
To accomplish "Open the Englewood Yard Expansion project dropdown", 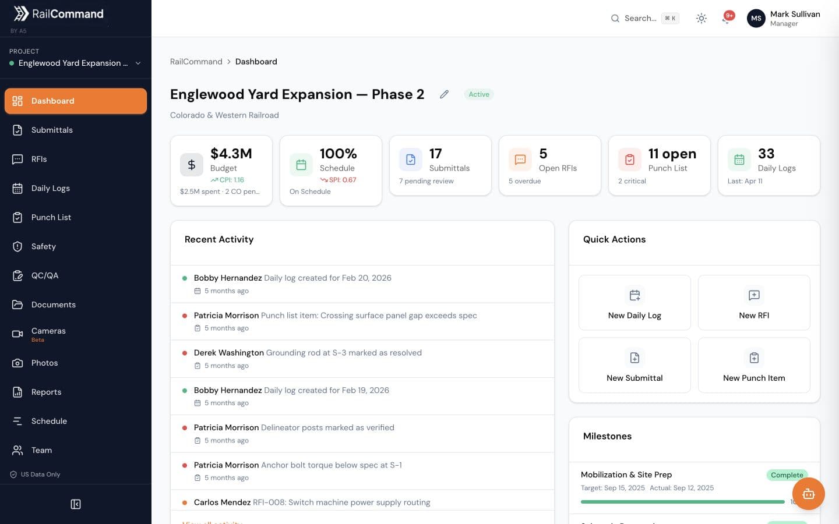I will click(75, 63).
